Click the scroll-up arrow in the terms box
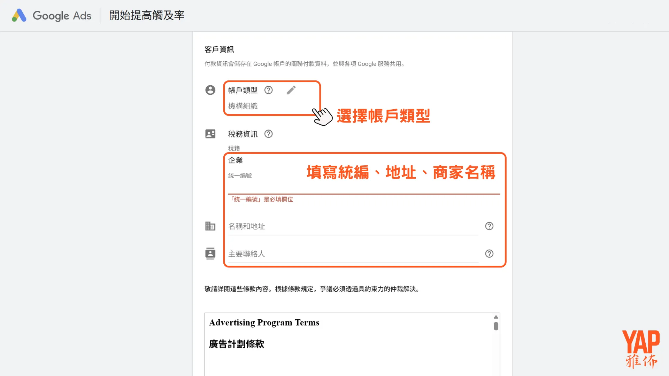 click(x=495, y=317)
